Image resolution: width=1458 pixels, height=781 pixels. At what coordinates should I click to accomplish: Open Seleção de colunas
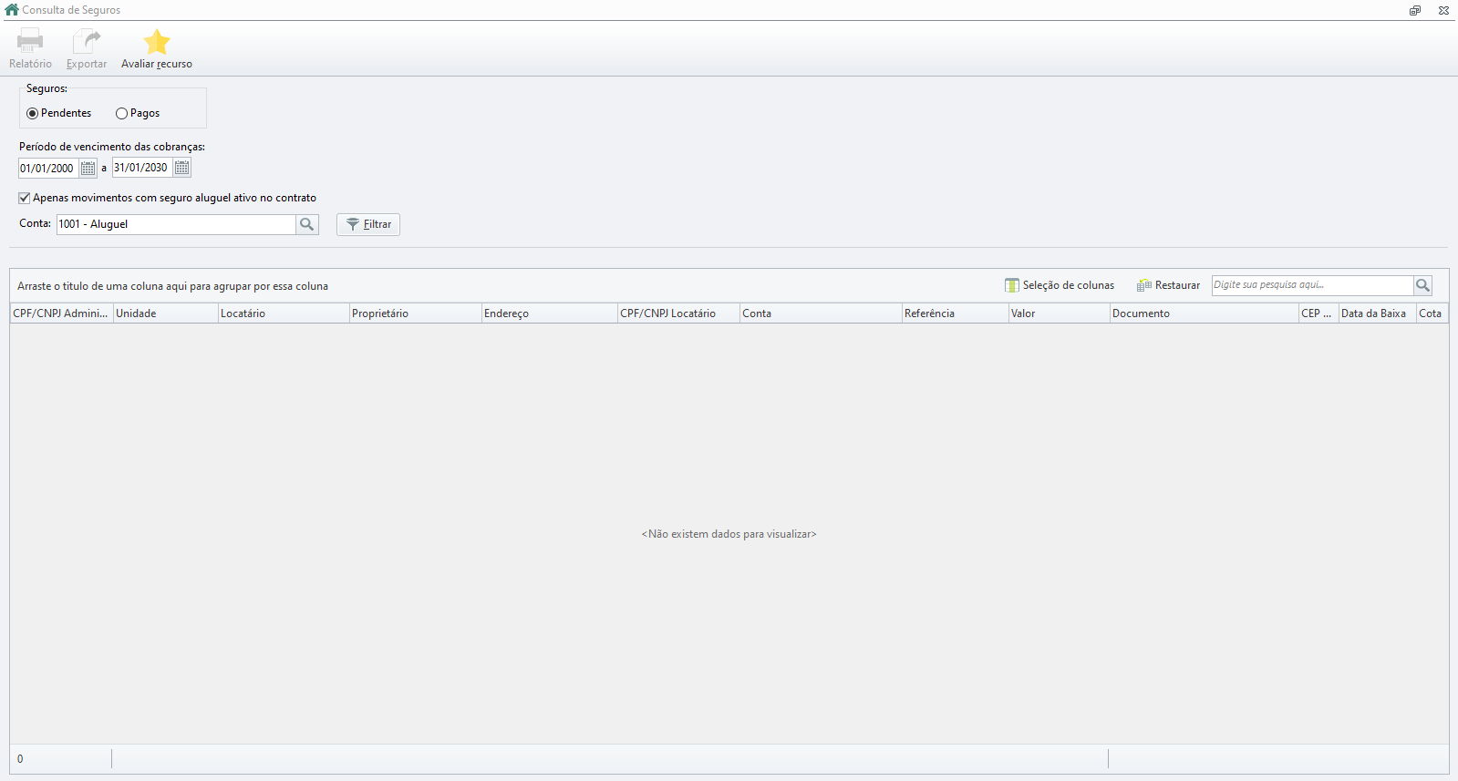click(1060, 285)
